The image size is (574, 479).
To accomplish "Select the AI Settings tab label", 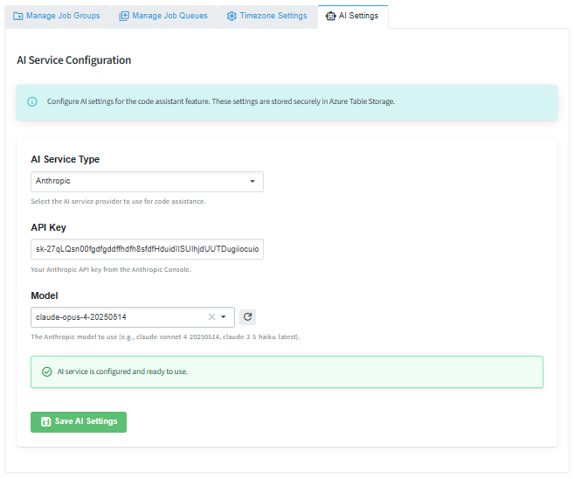I will (x=358, y=16).
